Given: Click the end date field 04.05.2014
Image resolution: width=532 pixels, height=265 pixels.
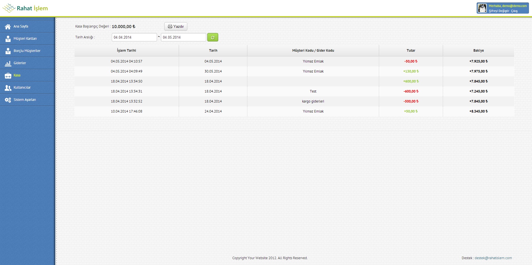Looking at the screenshot, I should (x=183, y=37).
